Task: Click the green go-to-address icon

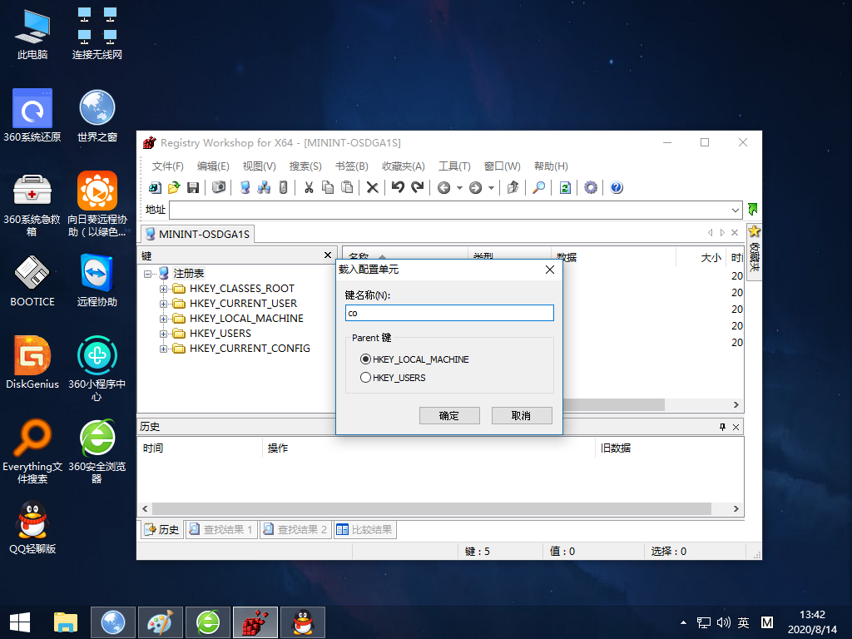Action: (x=752, y=209)
